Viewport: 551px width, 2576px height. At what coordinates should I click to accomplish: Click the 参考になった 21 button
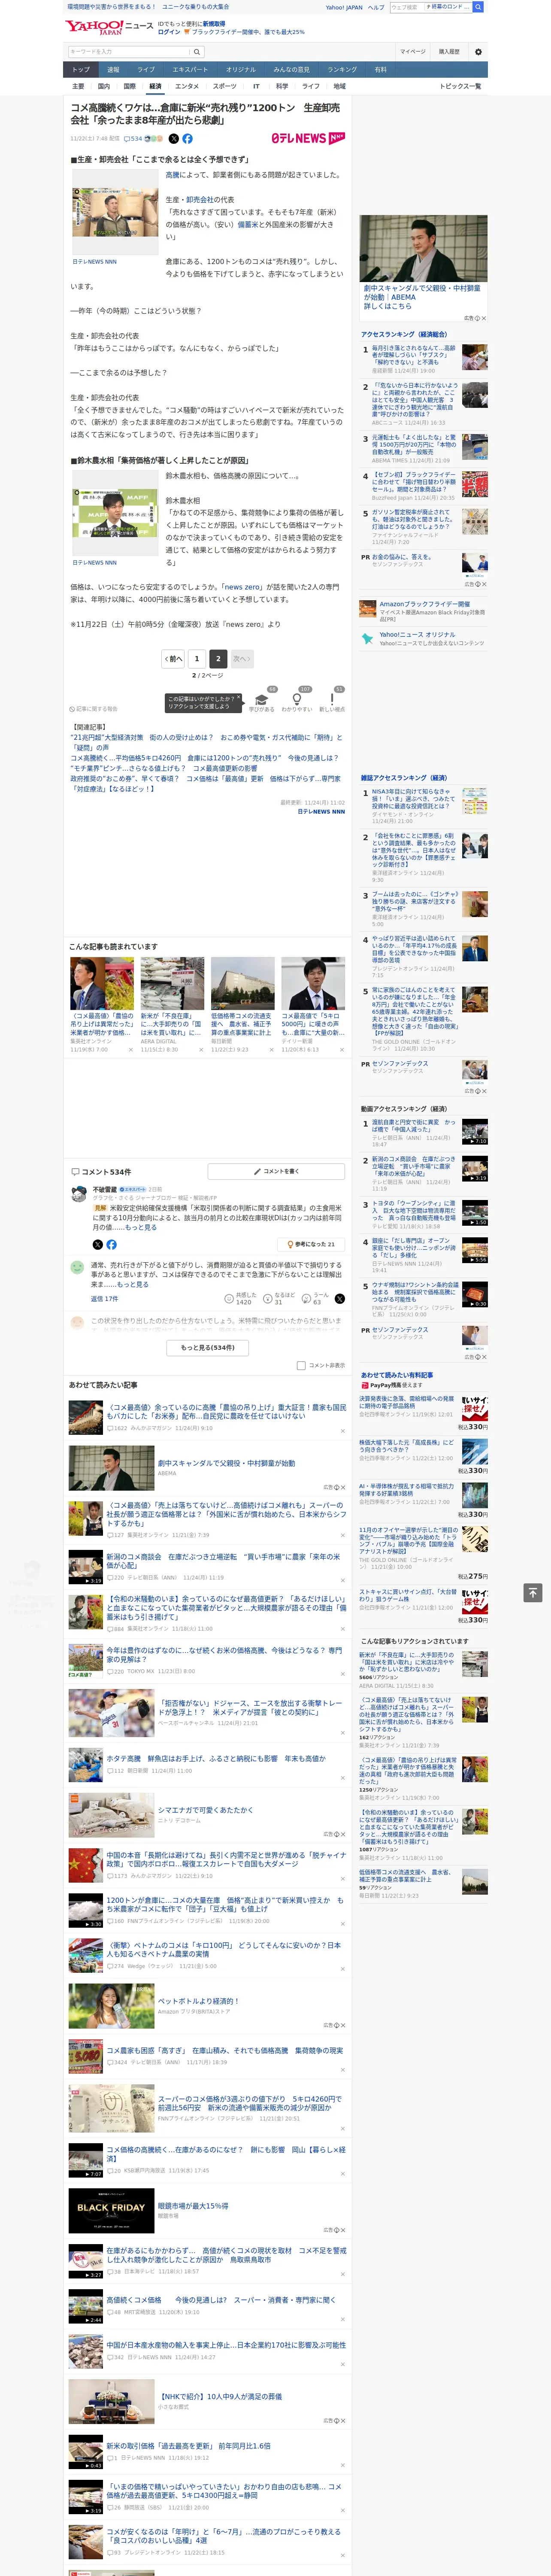point(311,1244)
